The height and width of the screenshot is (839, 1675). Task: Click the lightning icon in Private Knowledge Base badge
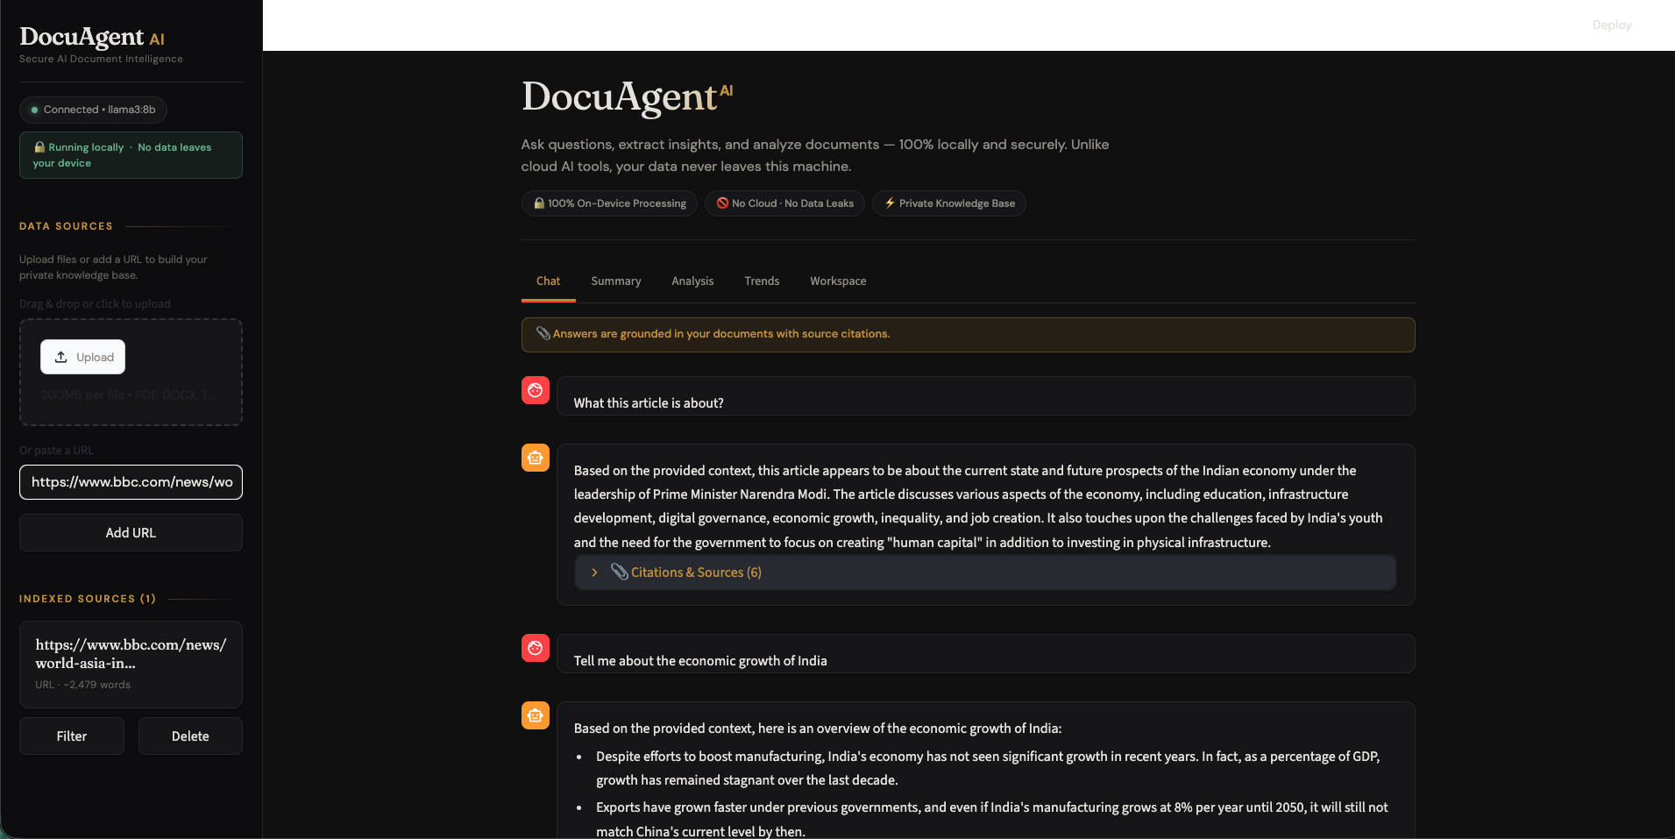[x=890, y=203]
